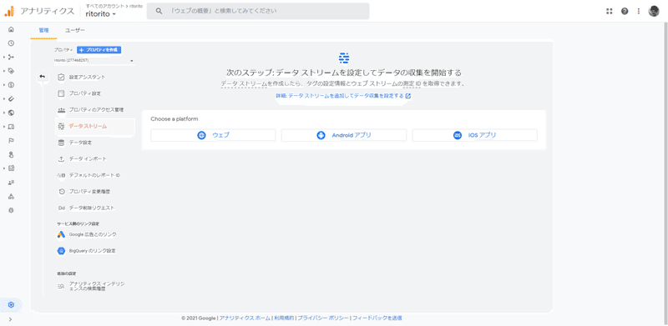Expand the tag icon section arrow
The height and width of the screenshot is (326, 668).
point(4,71)
